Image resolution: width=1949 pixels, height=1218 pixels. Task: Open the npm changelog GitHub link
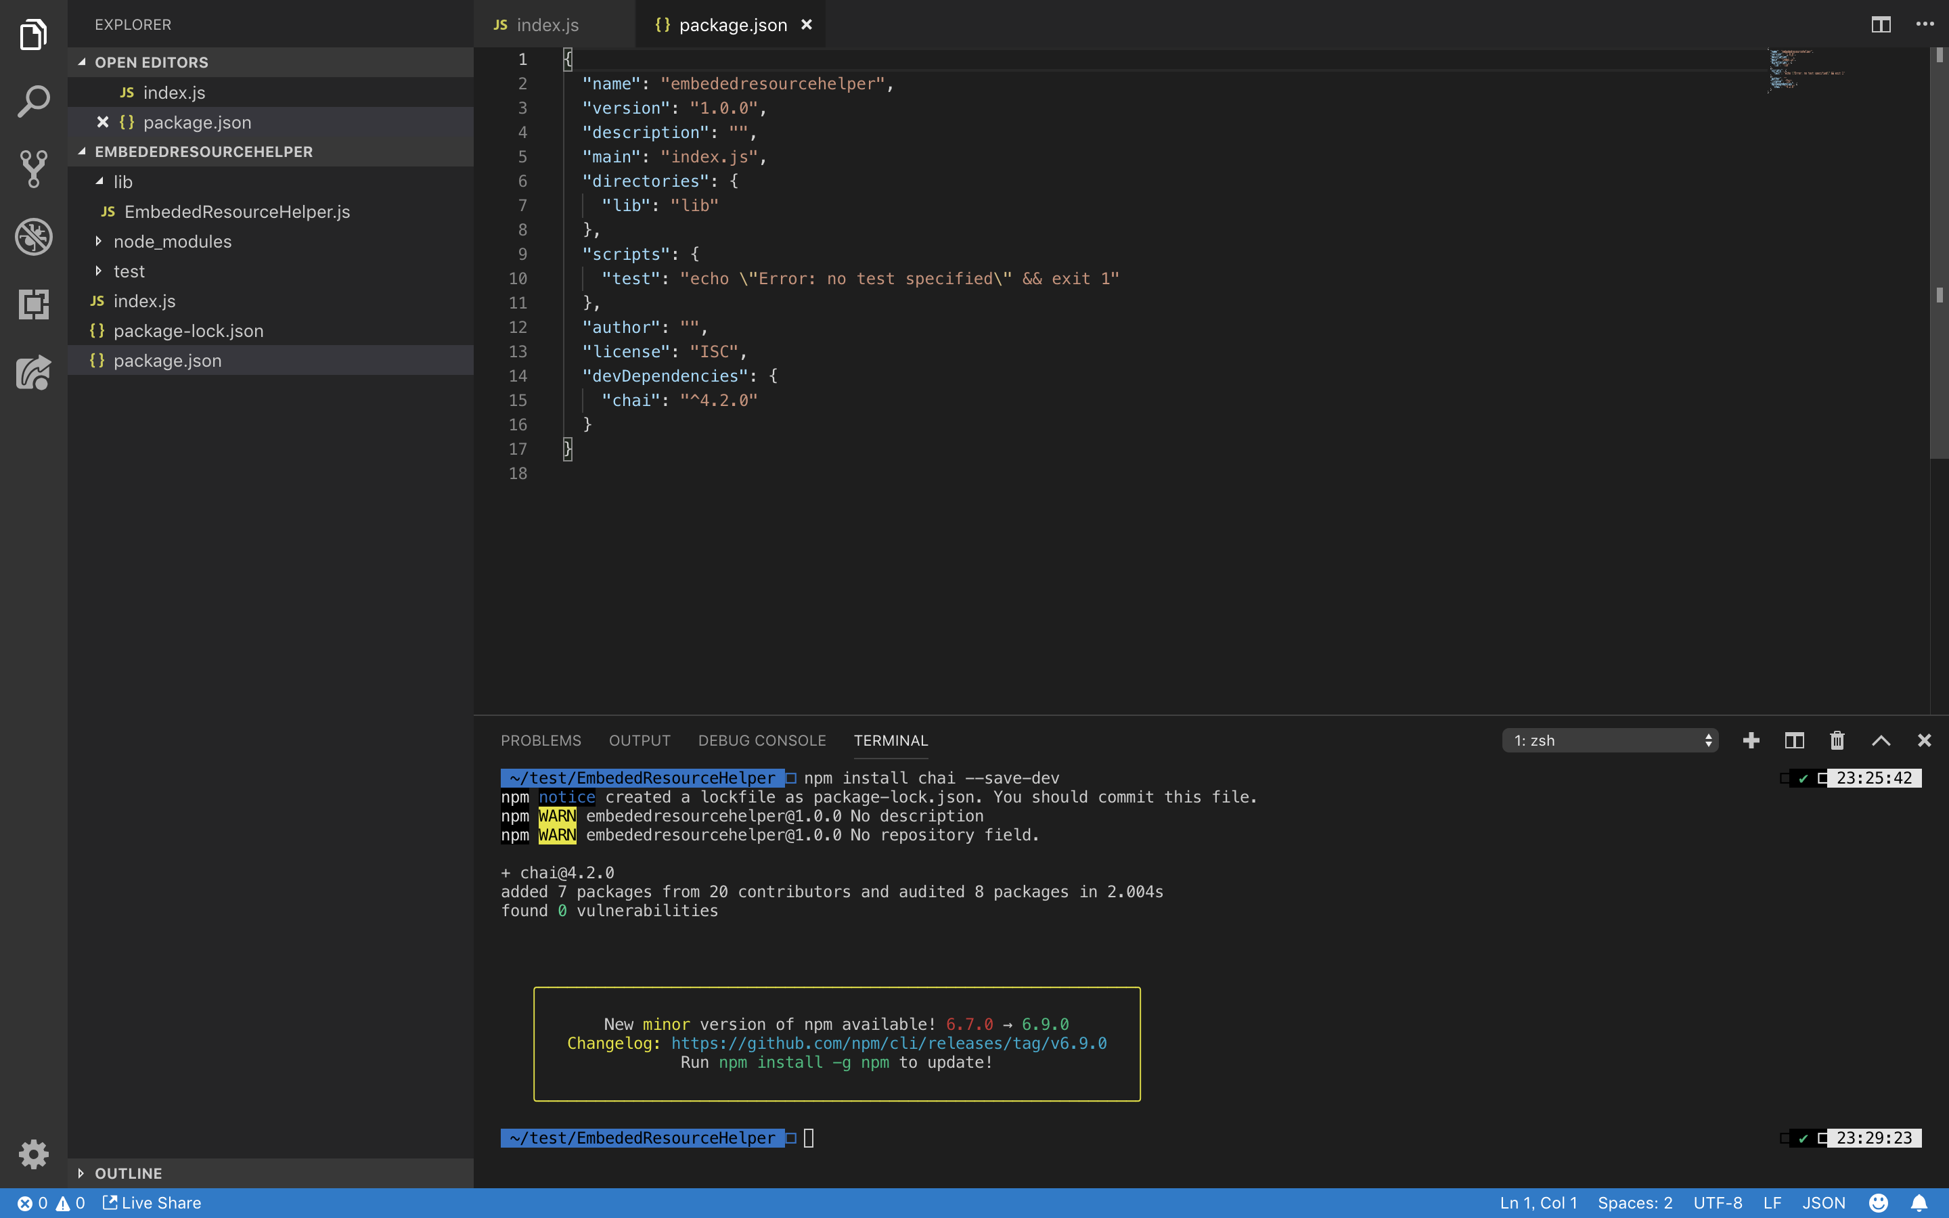[889, 1043]
